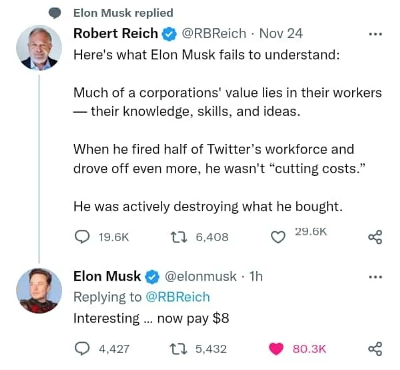Click Robert Reich's verified badge

tap(169, 34)
